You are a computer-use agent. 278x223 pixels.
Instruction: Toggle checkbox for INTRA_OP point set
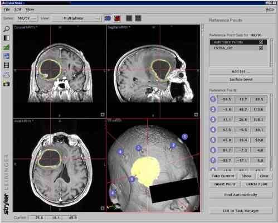pyautogui.click(x=261, y=48)
